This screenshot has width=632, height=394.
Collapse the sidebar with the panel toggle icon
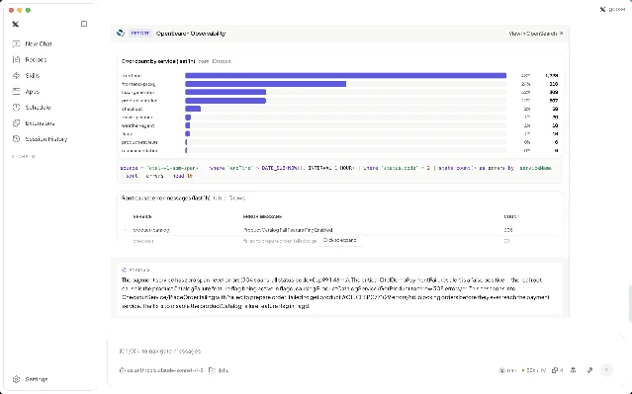pyautogui.click(x=84, y=24)
